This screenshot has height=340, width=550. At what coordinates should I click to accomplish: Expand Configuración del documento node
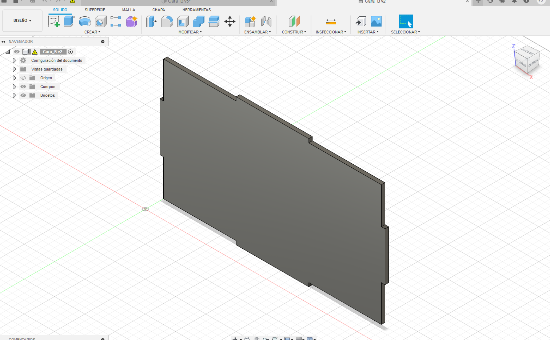(14, 60)
